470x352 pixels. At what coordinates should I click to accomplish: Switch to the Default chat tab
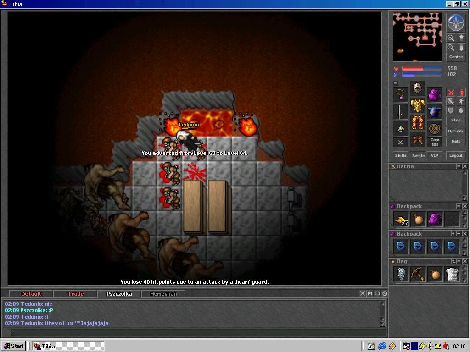[x=31, y=294]
